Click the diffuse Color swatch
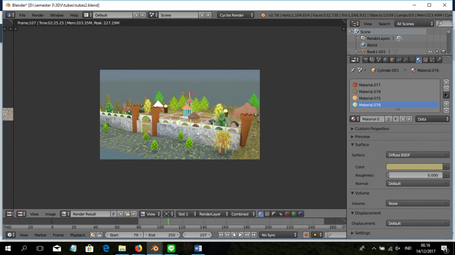This screenshot has width=455, height=255. (415, 167)
